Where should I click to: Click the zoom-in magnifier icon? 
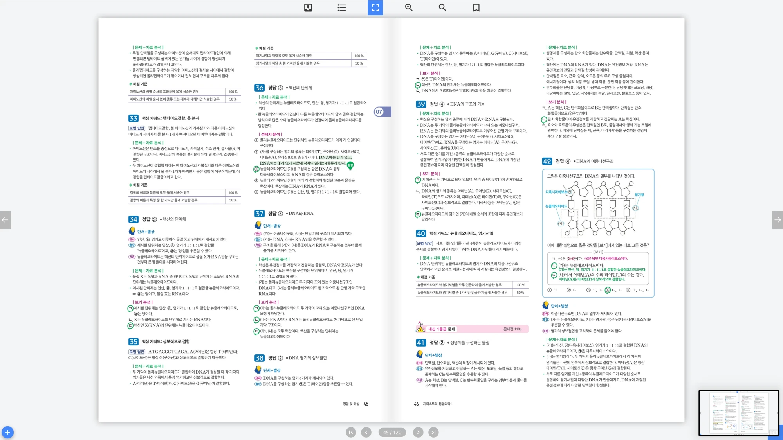[409, 7]
